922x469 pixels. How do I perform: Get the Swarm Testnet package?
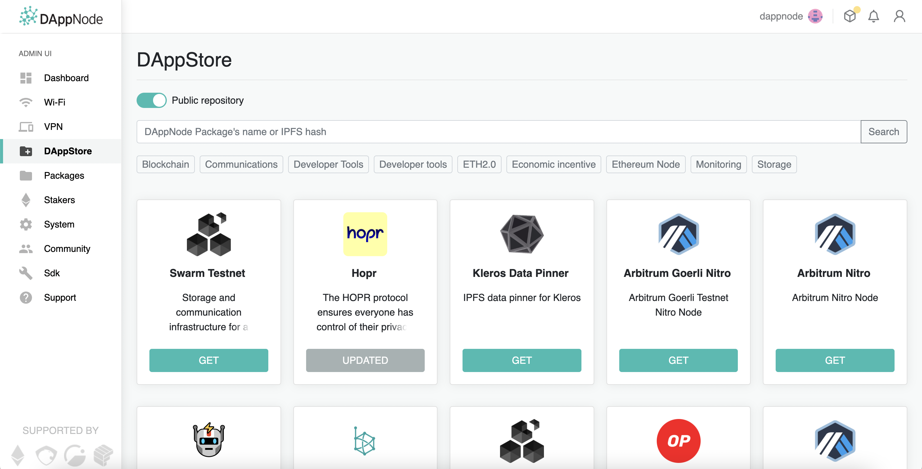click(209, 360)
